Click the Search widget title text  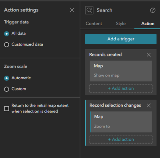click(x=104, y=10)
